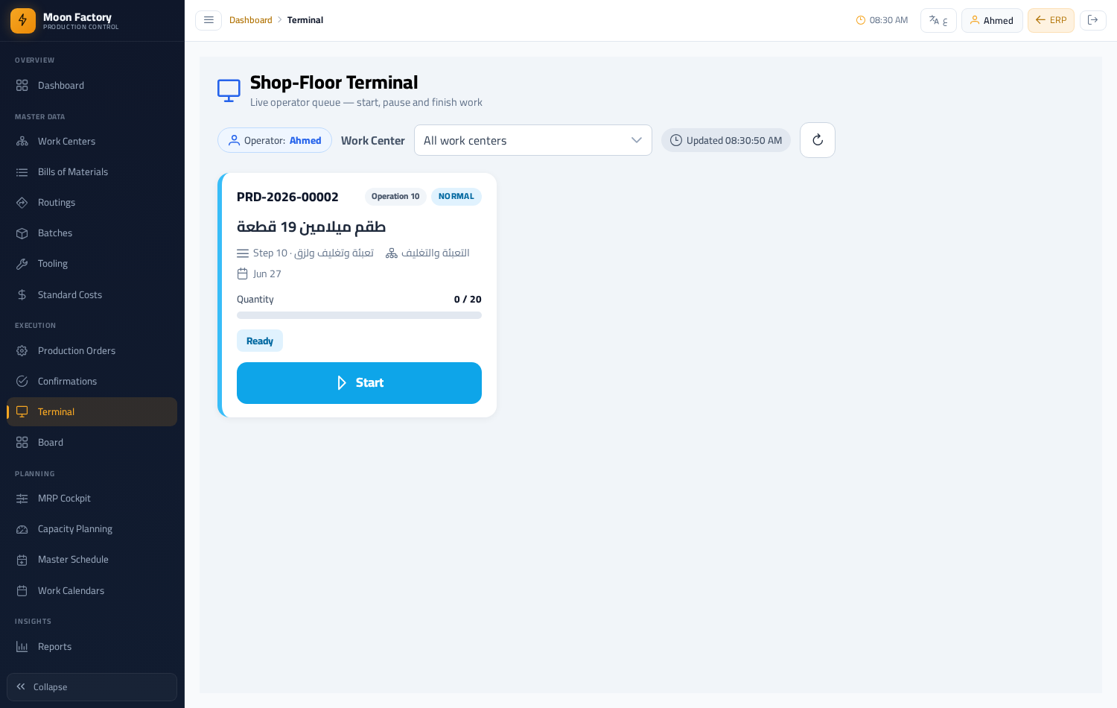The width and height of the screenshot is (1117, 708).
Task: Open the All work centers dropdown
Action: tap(533, 140)
